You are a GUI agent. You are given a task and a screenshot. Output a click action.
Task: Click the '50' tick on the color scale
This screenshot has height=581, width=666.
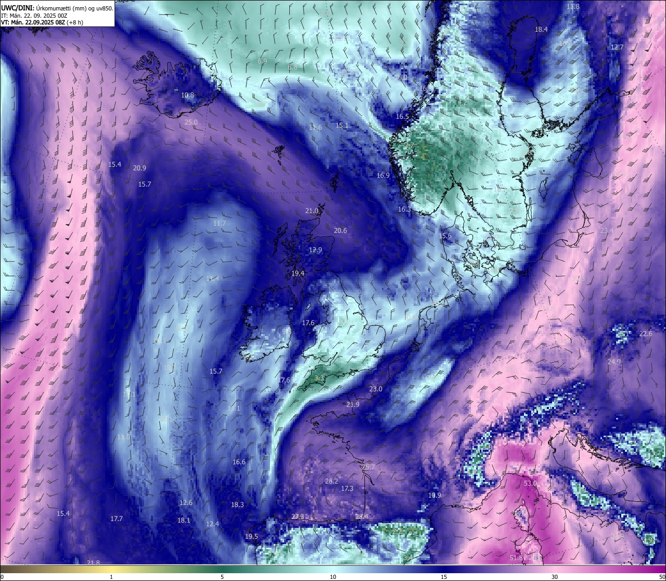pos(662,577)
